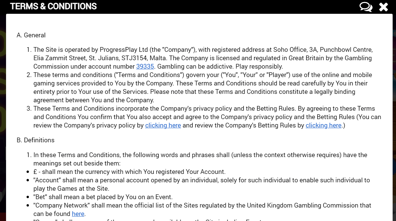Click the "Account" definition bullet text
The image size is (396, 221).
point(202,180)
